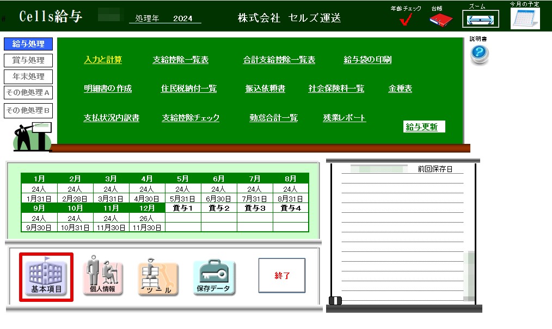Click the ズーム double-arrow icon

pyautogui.click(x=480, y=19)
